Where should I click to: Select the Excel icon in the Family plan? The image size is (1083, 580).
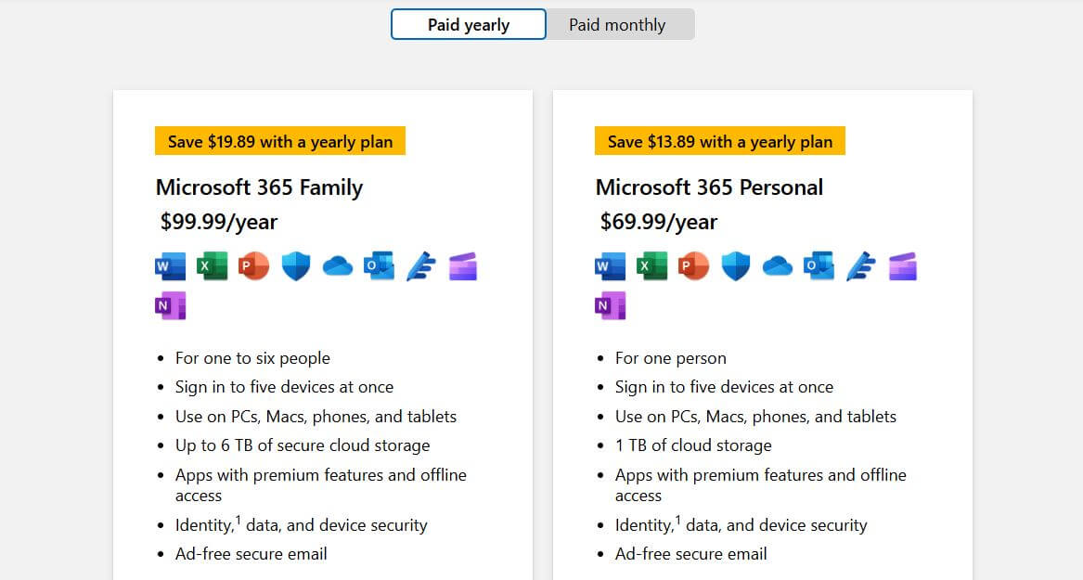(212, 265)
